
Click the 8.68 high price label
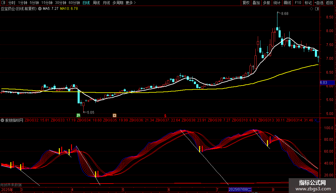tap(285, 13)
